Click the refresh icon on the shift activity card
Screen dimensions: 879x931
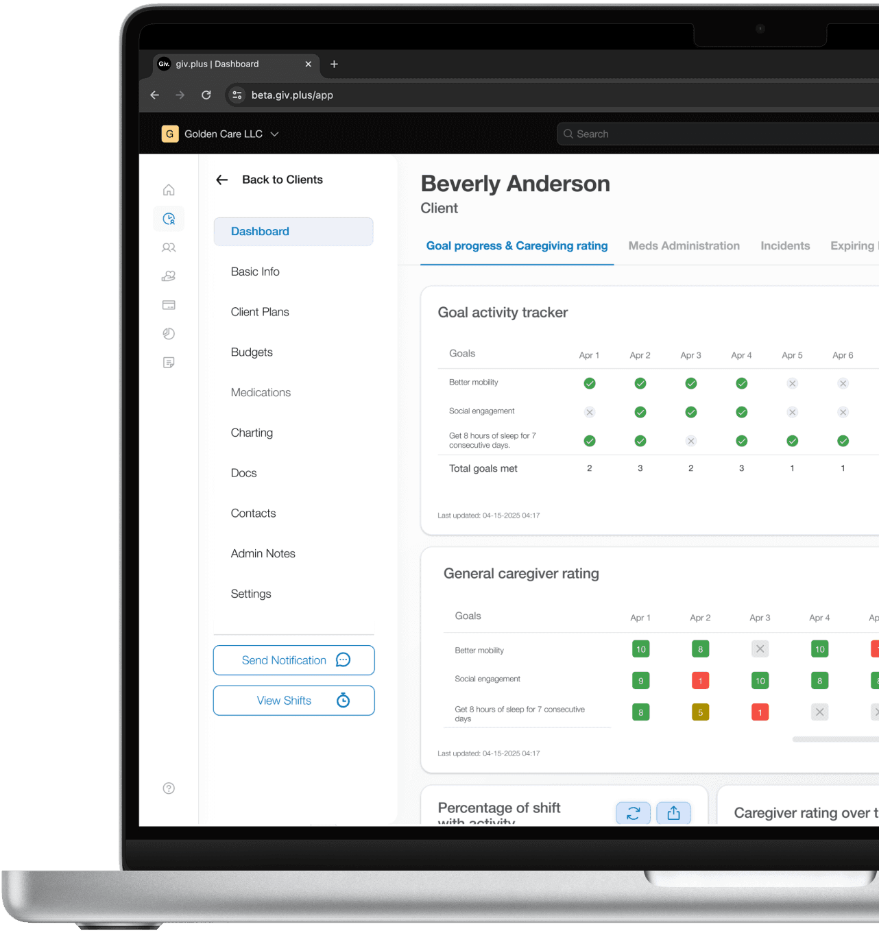pos(633,813)
